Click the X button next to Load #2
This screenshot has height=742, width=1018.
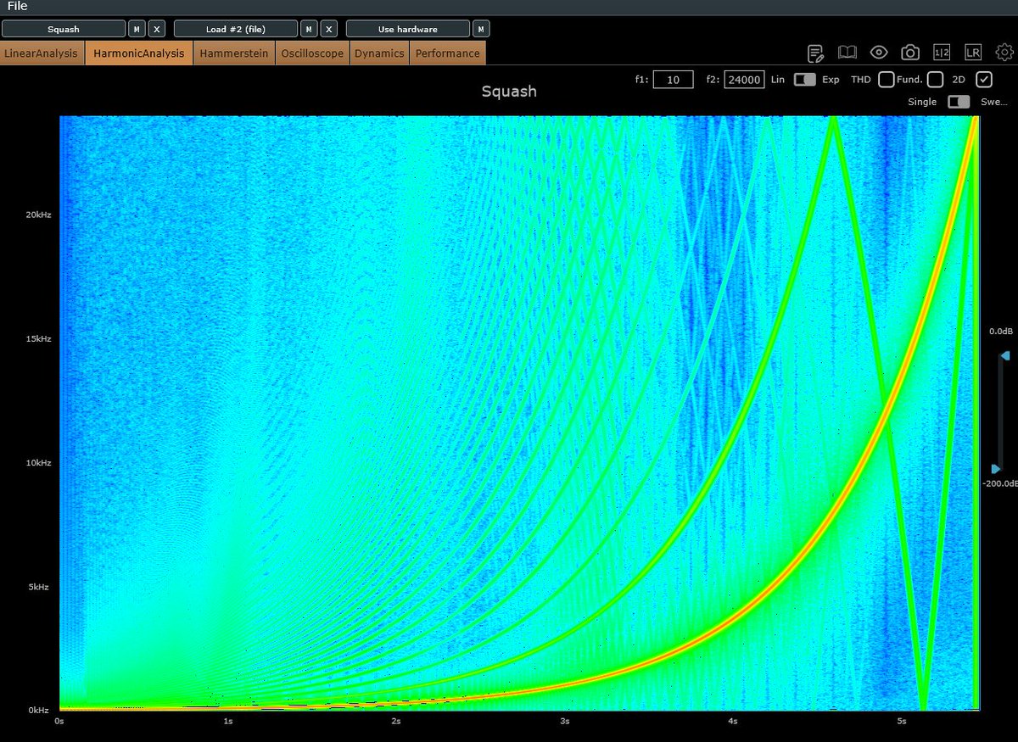point(329,29)
